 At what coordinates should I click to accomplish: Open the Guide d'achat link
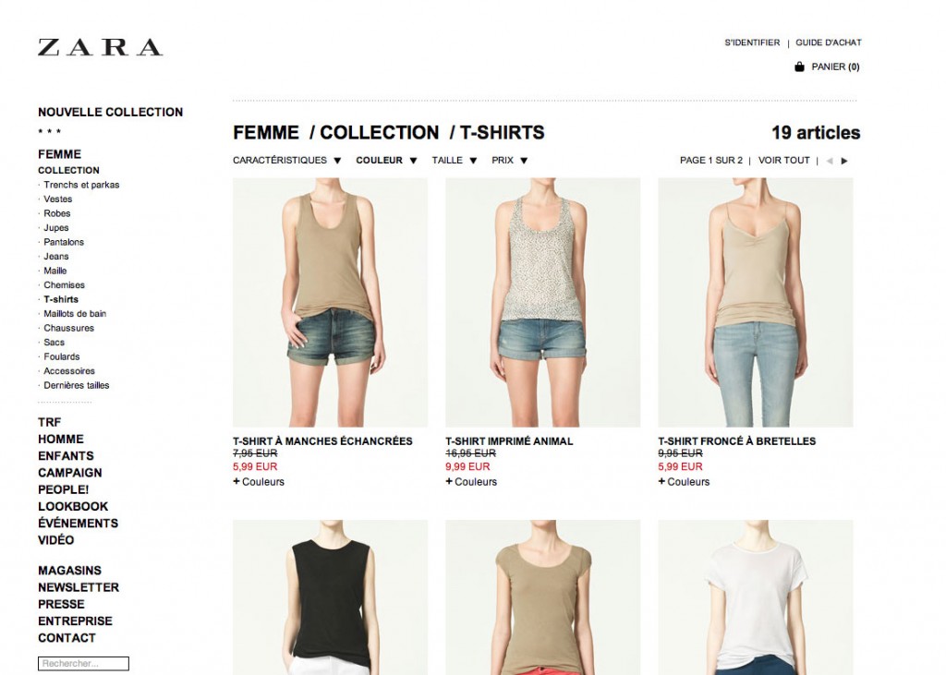click(829, 42)
